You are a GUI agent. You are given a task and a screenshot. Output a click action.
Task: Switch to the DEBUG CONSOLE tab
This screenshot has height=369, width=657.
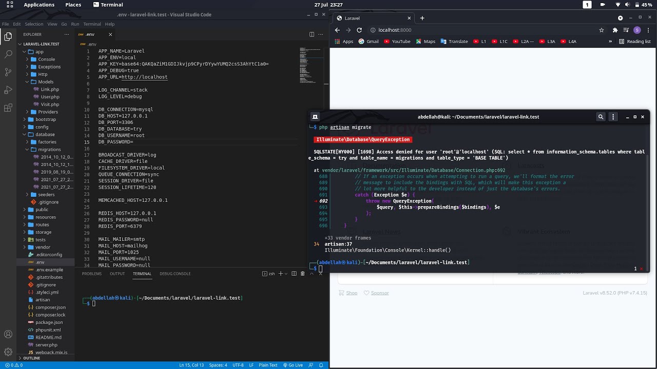(x=175, y=274)
